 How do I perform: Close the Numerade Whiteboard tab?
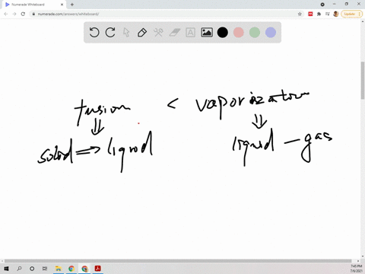point(62,5)
